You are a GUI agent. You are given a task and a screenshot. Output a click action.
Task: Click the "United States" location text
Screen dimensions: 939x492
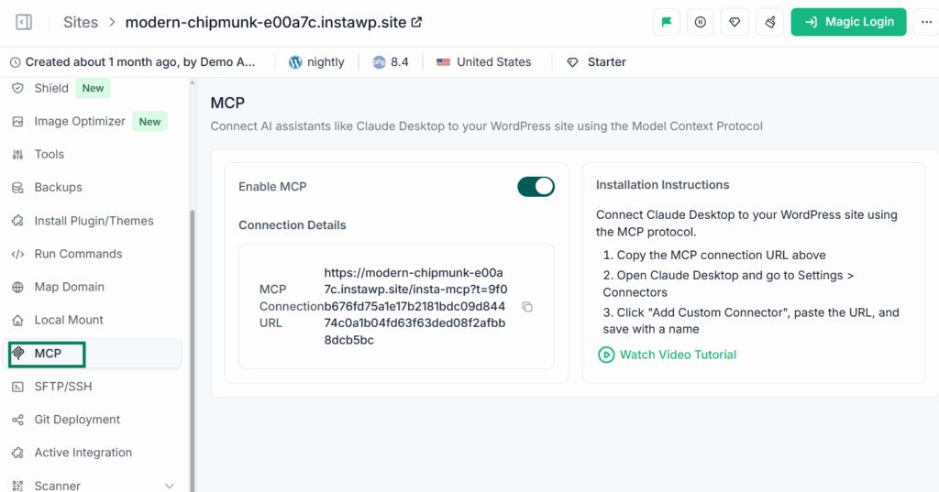pos(494,62)
